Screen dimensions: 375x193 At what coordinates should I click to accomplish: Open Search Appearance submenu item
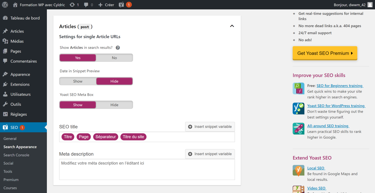[20, 147]
